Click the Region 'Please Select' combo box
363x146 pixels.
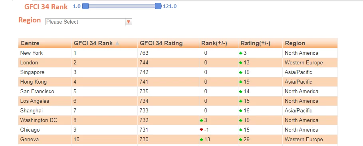click(88, 22)
